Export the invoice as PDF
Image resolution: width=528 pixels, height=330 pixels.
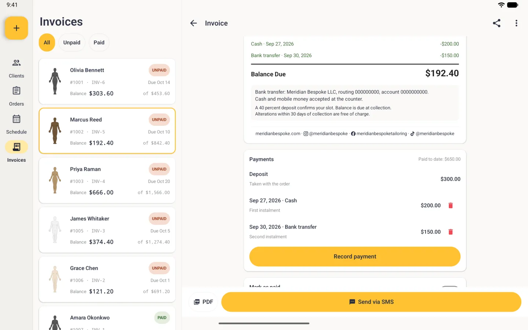pos(203,302)
